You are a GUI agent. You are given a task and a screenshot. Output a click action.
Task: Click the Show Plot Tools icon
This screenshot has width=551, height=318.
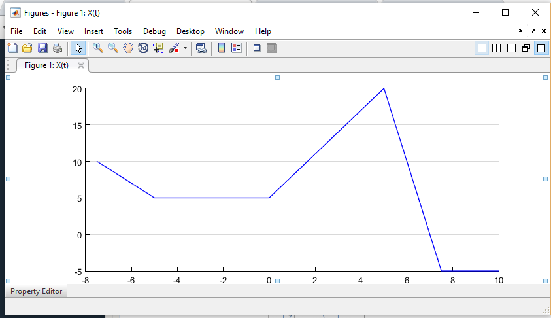pyautogui.click(x=272, y=48)
